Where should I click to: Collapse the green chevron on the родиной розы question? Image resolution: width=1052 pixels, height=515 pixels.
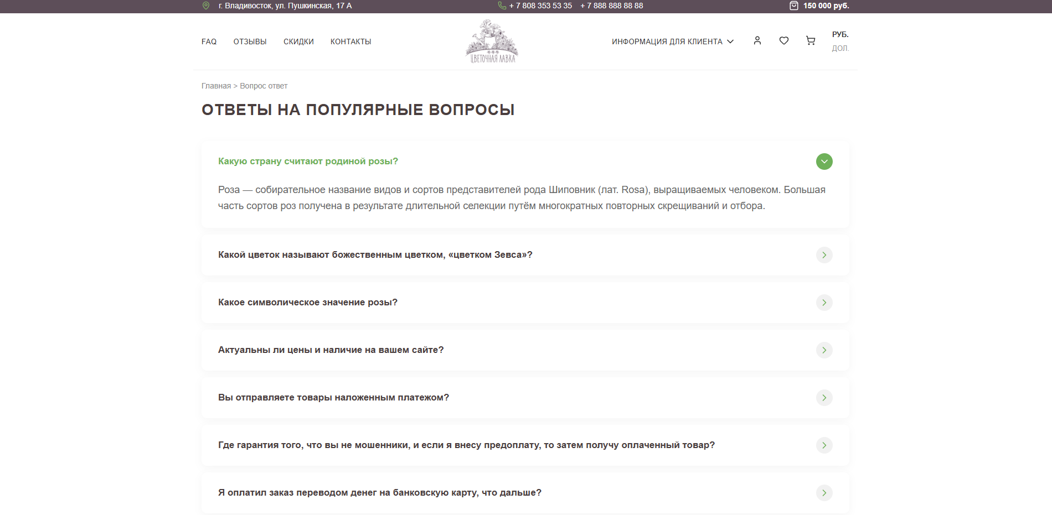click(x=824, y=162)
